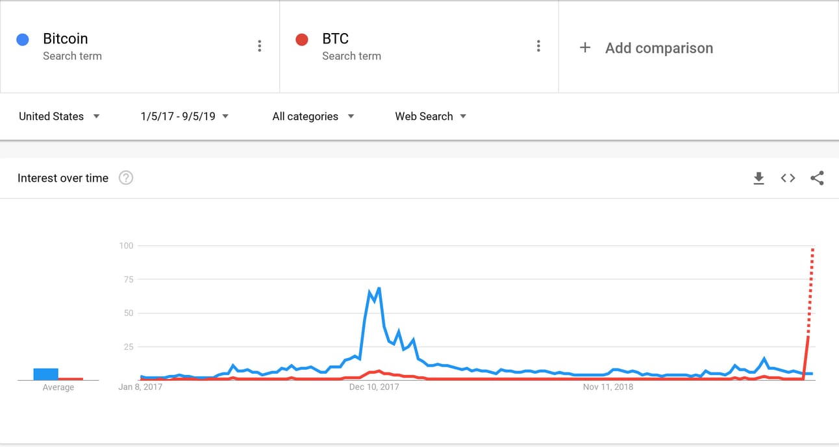
Task: Open the embed code icon
Action: tap(788, 178)
